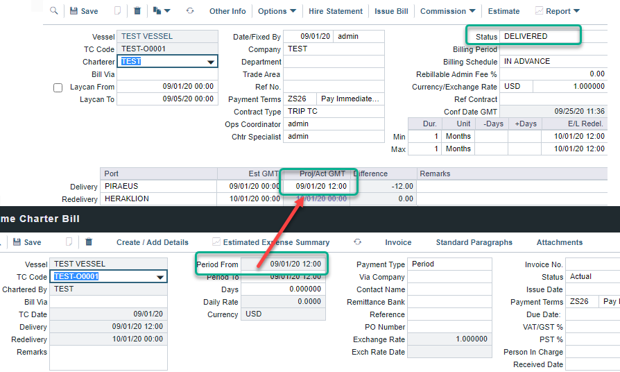Viewport: 620px width, 372px height.
Task: Toggle the Laycan From checkbox
Action: click(58, 88)
